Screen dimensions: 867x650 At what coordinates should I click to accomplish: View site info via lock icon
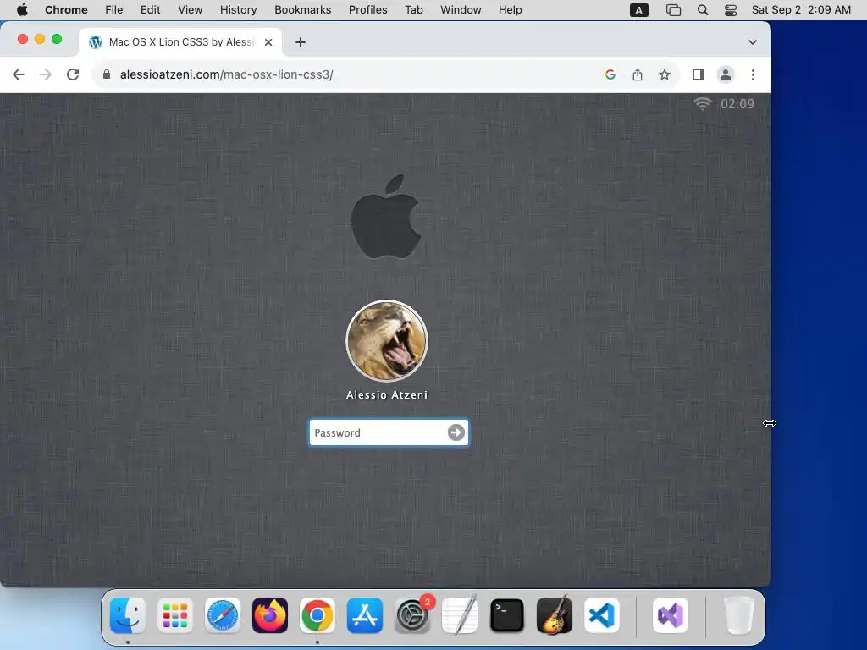coord(107,74)
